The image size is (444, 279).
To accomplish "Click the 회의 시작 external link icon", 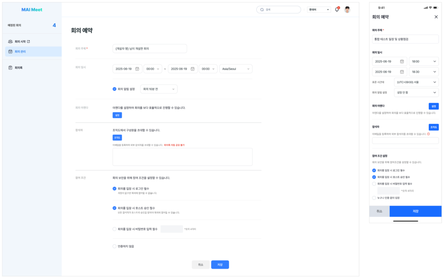I will pos(28,42).
